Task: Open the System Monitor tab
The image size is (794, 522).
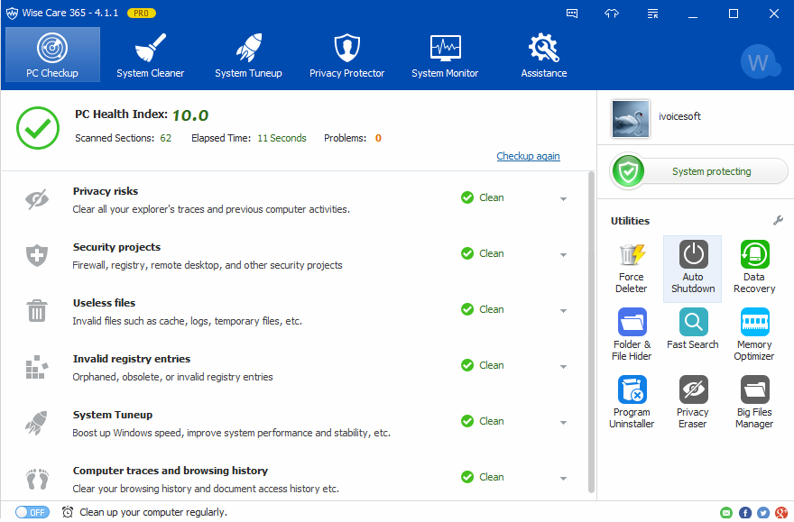Action: (x=445, y=55)
